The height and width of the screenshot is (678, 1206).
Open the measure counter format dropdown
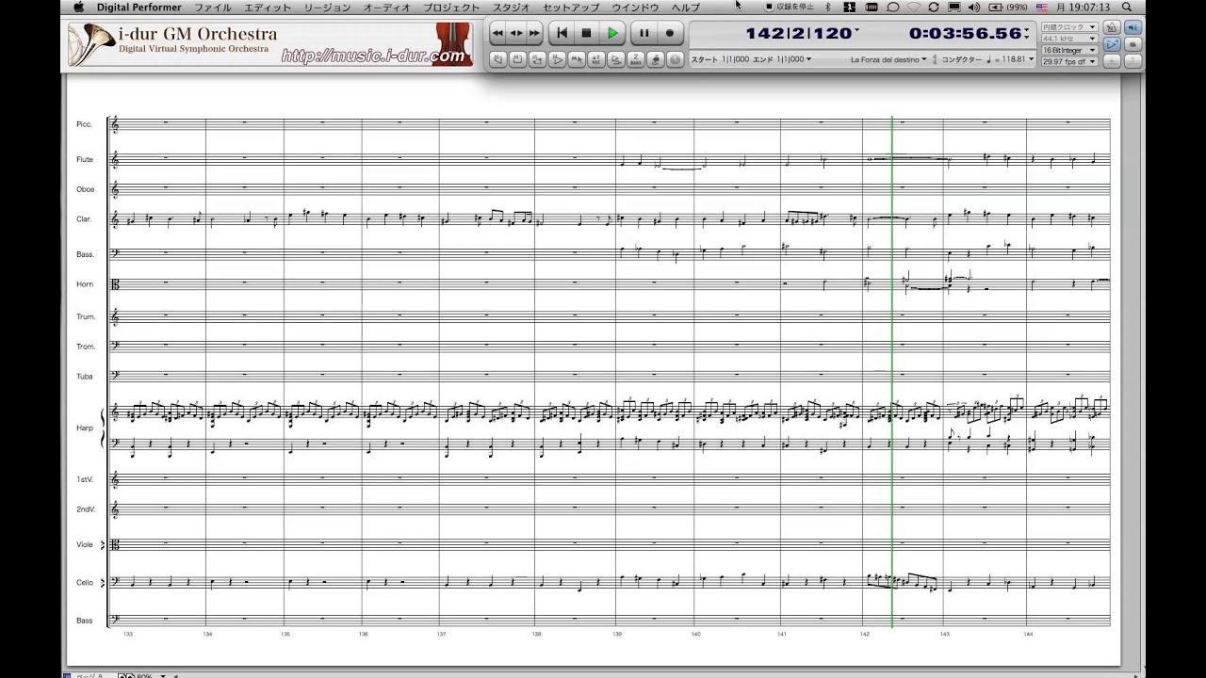point(856,31)
